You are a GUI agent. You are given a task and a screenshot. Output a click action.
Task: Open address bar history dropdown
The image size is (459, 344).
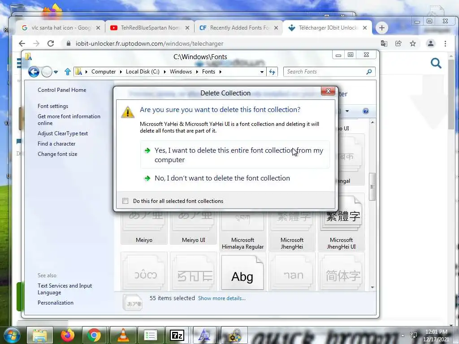[x=262, y=72]
